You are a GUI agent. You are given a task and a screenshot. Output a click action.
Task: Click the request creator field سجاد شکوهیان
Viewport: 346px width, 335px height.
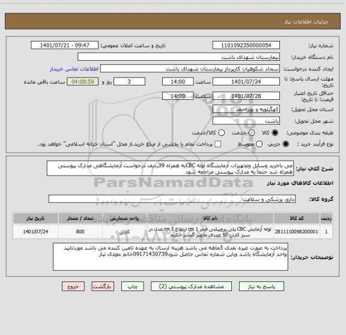point(190,69)
